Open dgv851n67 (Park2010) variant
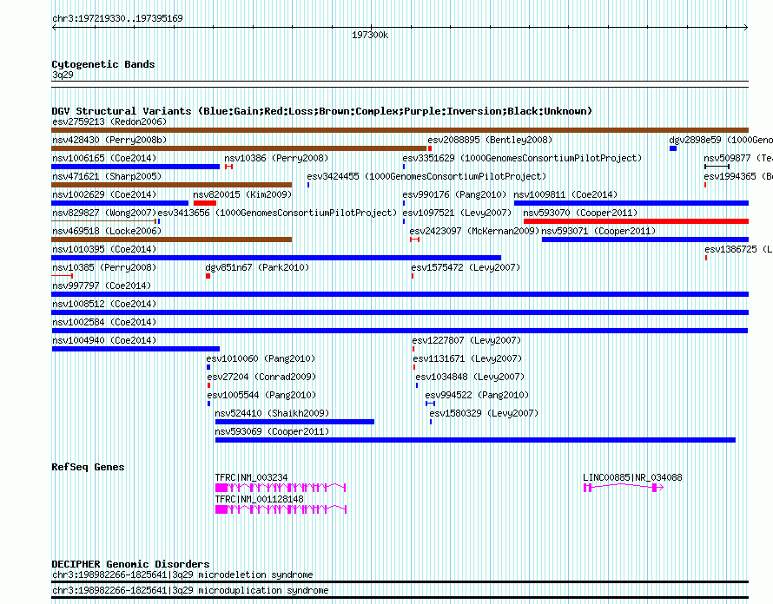This screenshot has width=773, height=604. point(257,267)
